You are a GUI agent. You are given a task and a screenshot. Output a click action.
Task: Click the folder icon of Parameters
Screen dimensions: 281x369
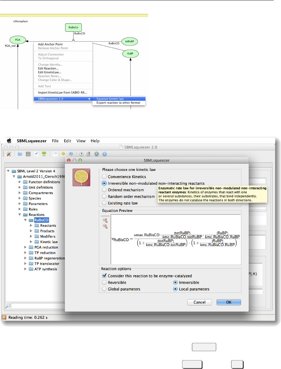(x=25, y=204)
